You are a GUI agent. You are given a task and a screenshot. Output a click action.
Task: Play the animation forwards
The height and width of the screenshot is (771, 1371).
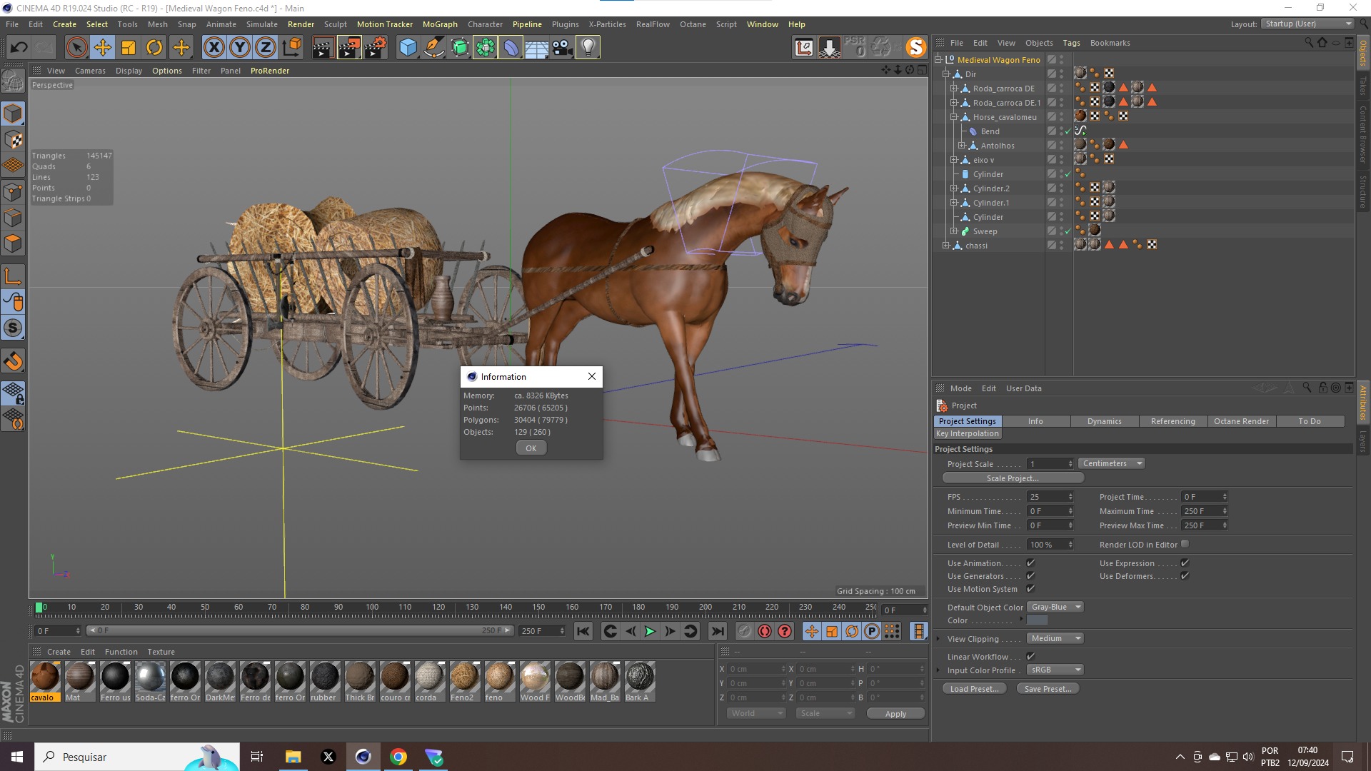click(650, 631)
